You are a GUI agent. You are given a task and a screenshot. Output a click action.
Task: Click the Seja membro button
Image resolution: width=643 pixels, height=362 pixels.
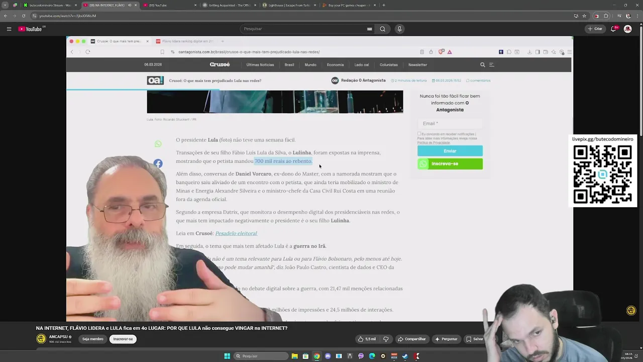coord(92,339)
